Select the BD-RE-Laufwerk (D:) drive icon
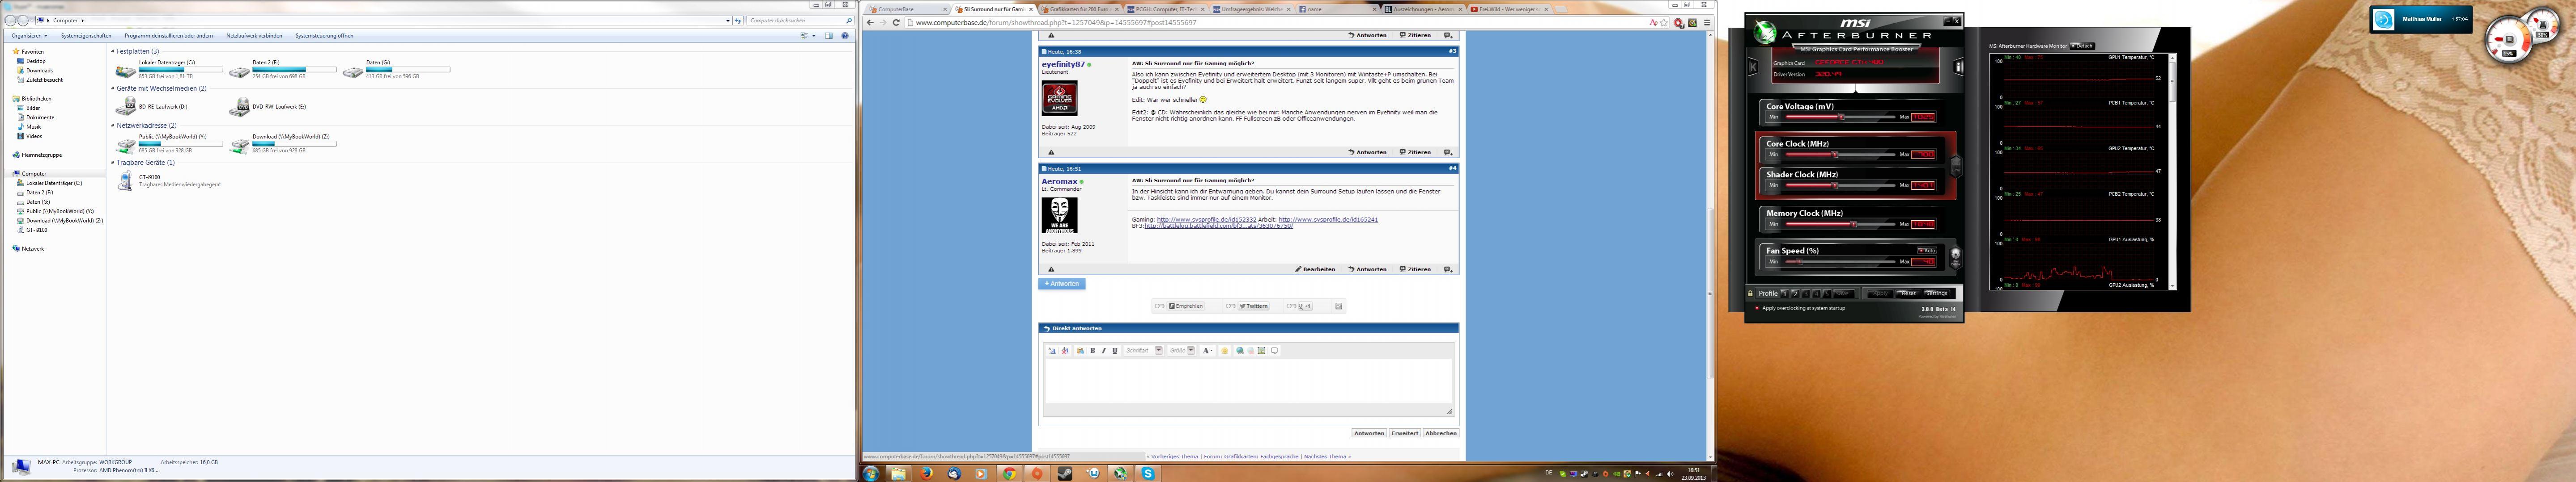Image resolution: width=2576 pixels, height=482 pixels. point(126,107)
